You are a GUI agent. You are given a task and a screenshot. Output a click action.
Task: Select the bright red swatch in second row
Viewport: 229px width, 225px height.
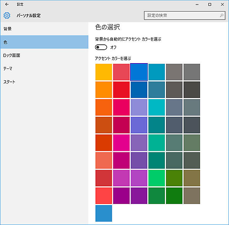click(121, 90)
